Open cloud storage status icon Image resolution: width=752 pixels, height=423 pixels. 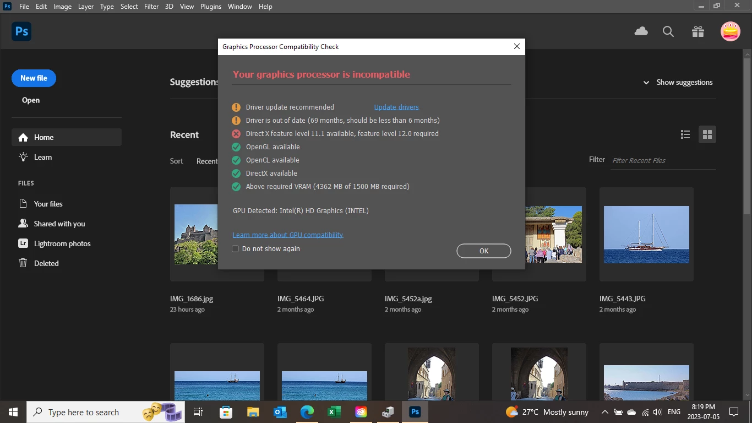coord(641,31)
